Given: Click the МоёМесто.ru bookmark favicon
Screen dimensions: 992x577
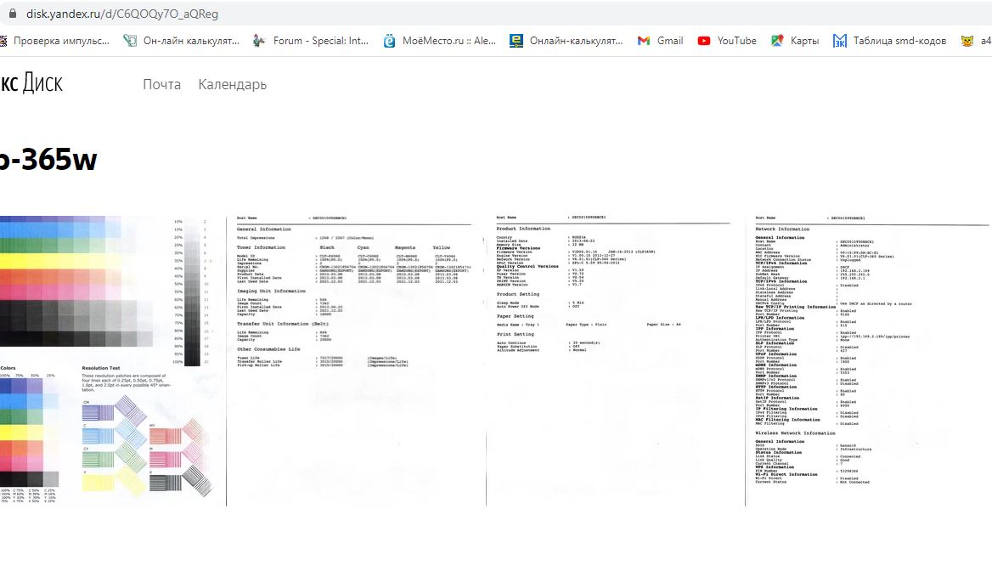Looking at the screenshot, I should pyautogui.click(x=389, y=41).
